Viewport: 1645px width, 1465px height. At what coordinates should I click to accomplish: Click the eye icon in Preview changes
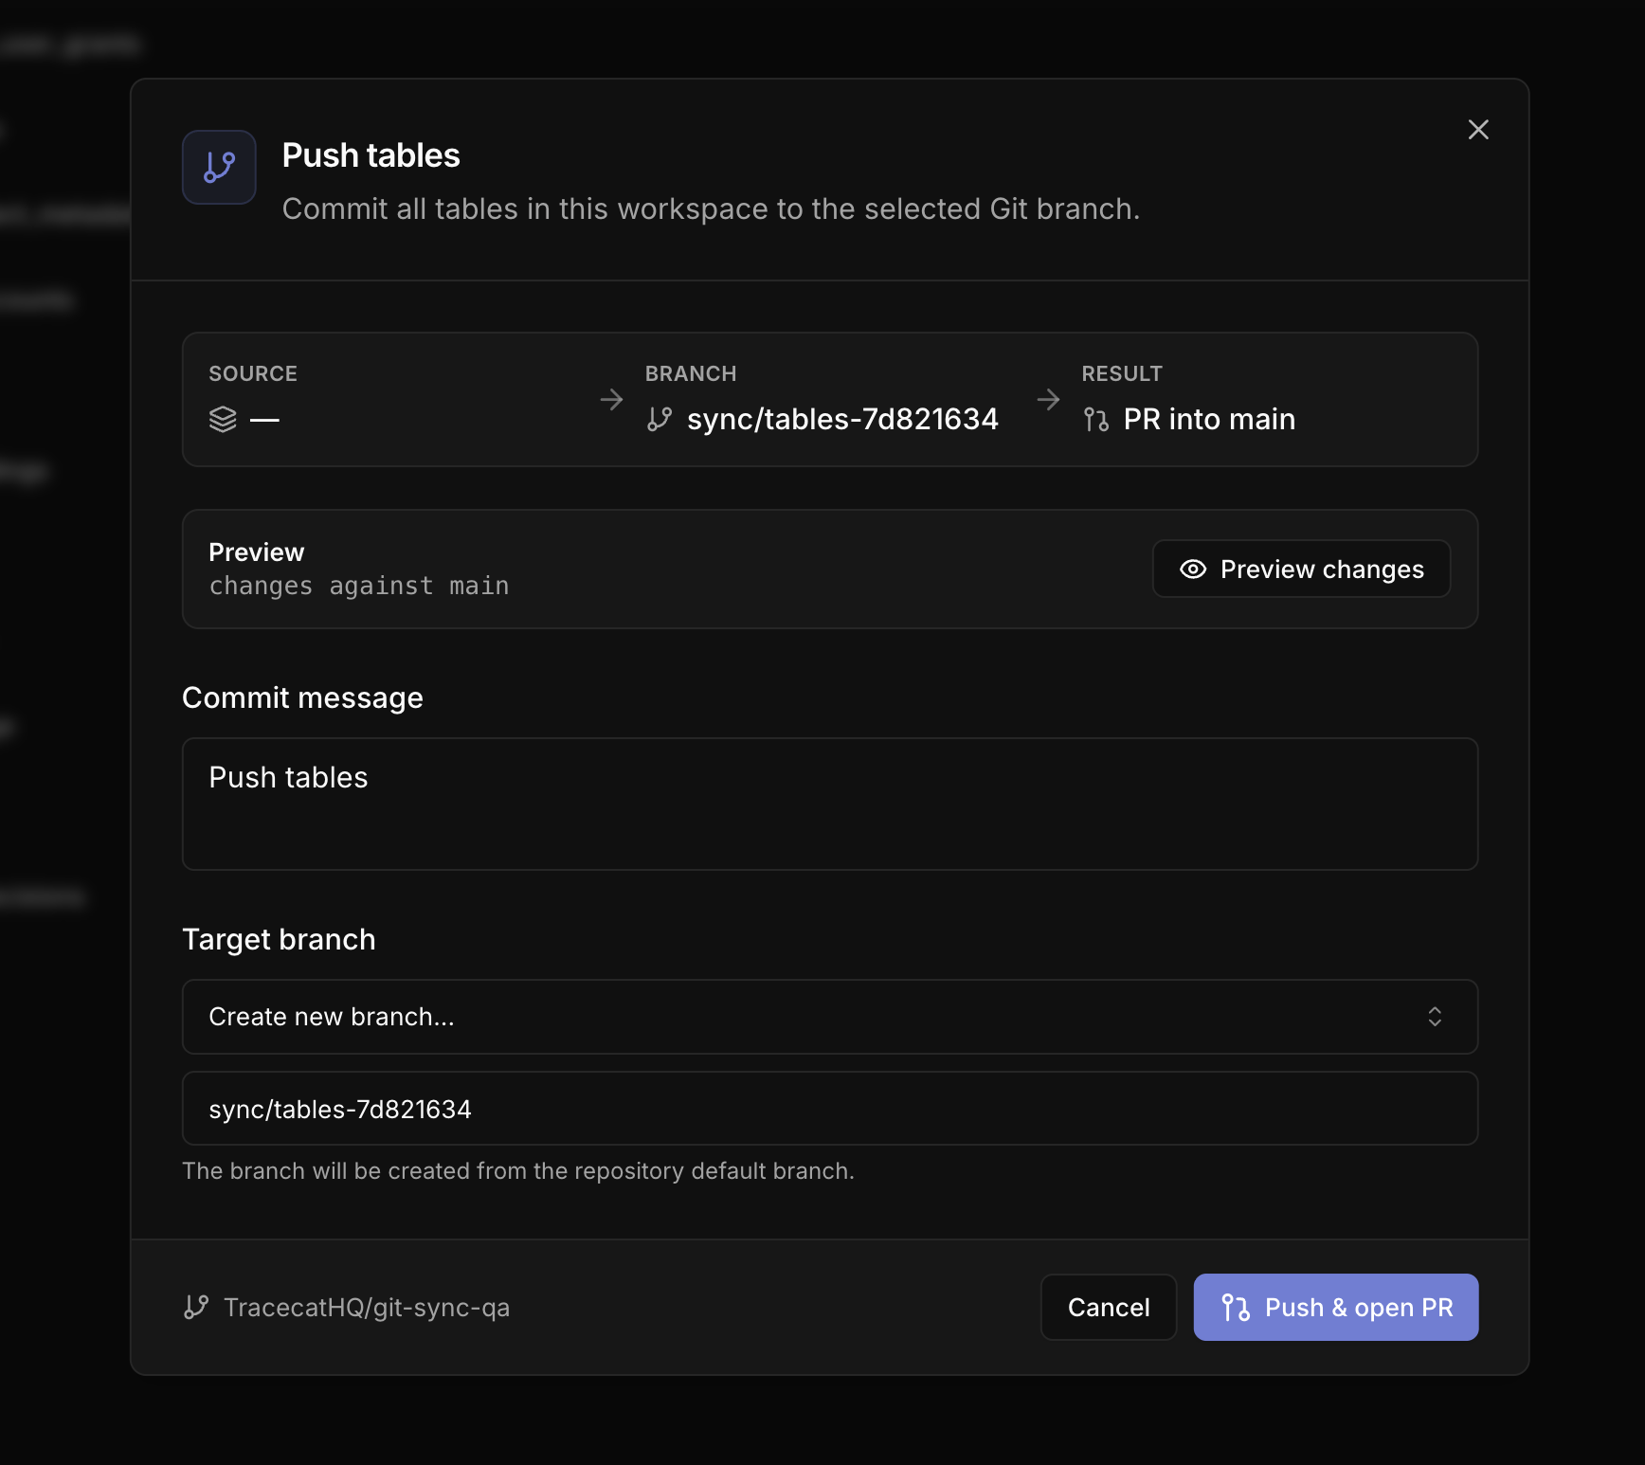click(x=1193, y=569)
